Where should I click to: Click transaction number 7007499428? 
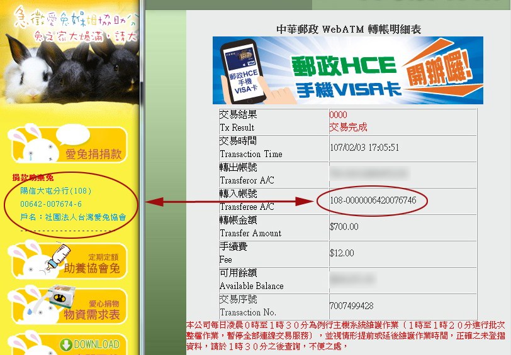351,306
